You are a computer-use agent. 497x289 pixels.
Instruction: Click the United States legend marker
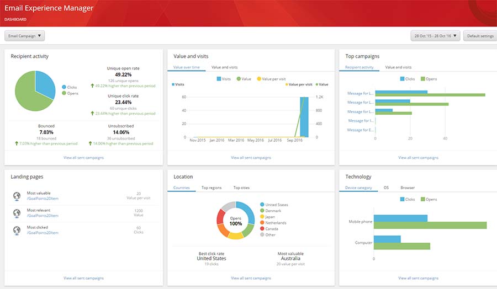262,205
